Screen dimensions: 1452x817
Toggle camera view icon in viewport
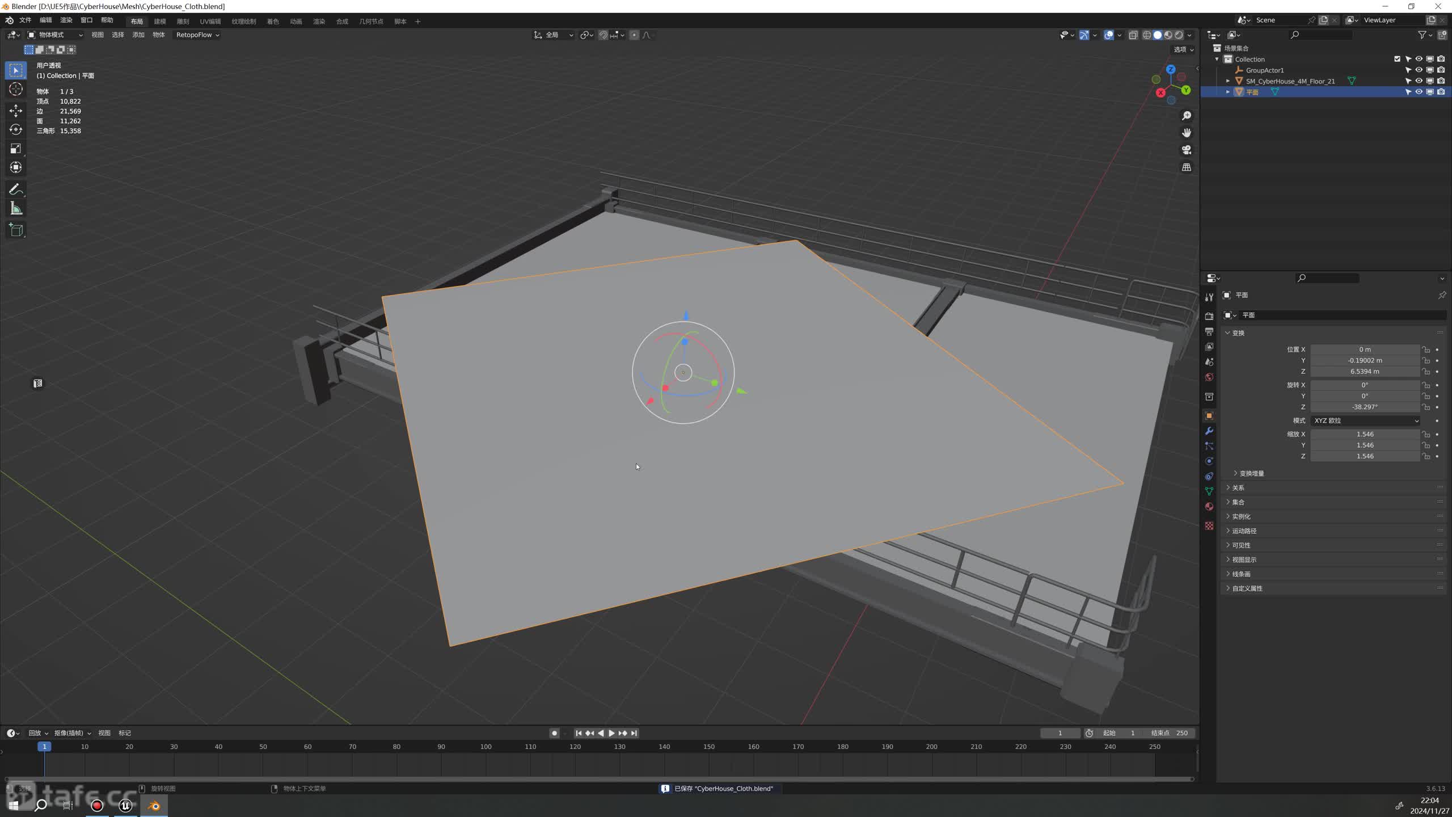pos(1187,150)
